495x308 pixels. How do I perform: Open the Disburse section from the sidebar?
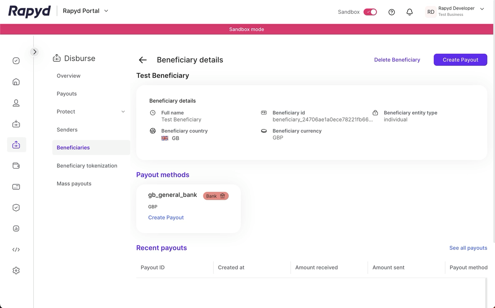[x=16, y=144]
